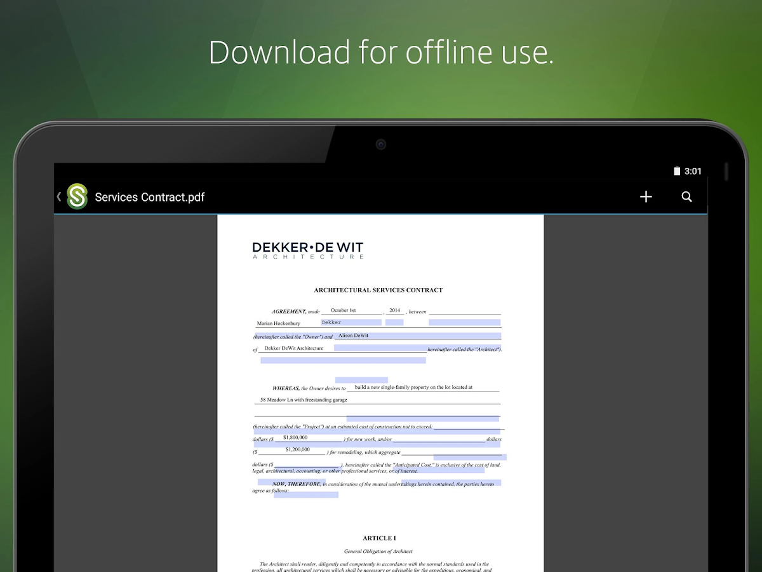The image size is (762, 572).
Task: Select the $1,800,000 amount field
Action: click(x=309, y=438)
